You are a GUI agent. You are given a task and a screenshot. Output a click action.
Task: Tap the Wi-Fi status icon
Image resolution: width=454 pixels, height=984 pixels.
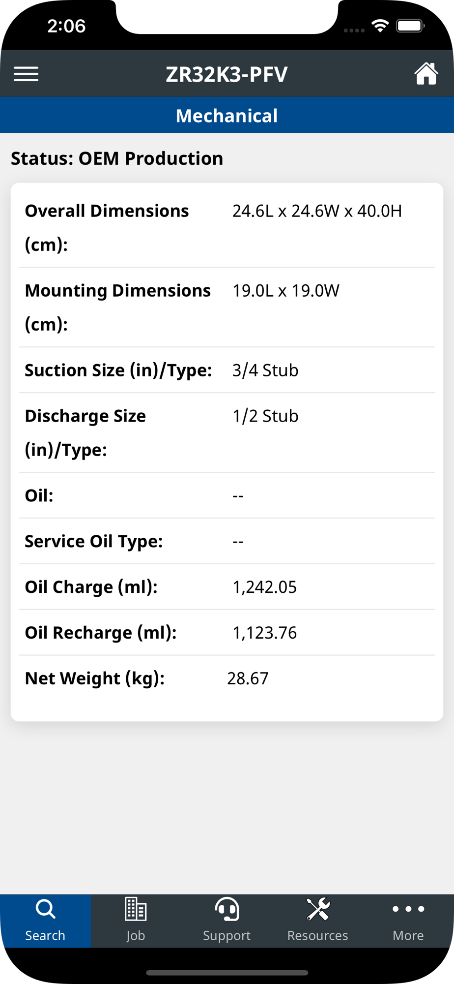coord(380,26)
